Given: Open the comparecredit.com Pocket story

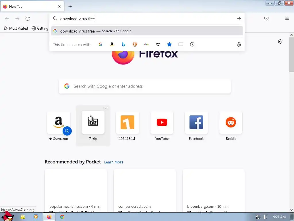Looking at the screenshot, I should tap(145, 190).
